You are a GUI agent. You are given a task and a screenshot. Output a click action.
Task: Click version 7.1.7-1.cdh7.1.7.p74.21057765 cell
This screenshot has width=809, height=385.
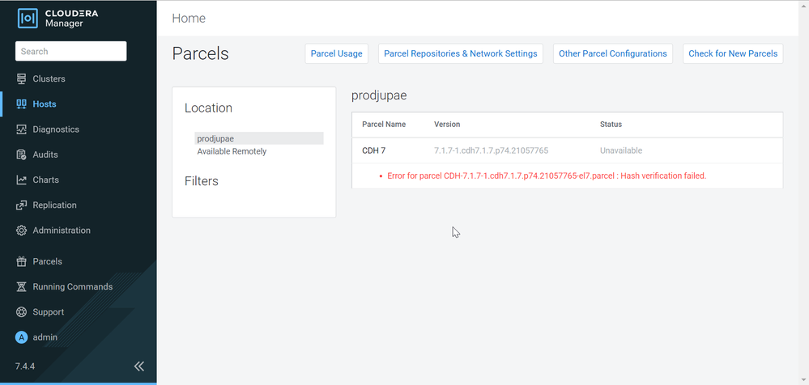[491, 150]
